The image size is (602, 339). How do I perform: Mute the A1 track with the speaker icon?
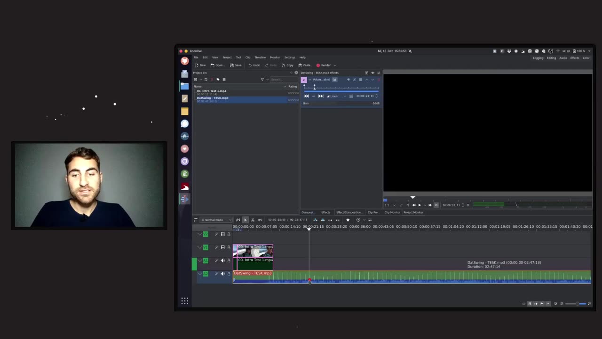coord(222,260)
